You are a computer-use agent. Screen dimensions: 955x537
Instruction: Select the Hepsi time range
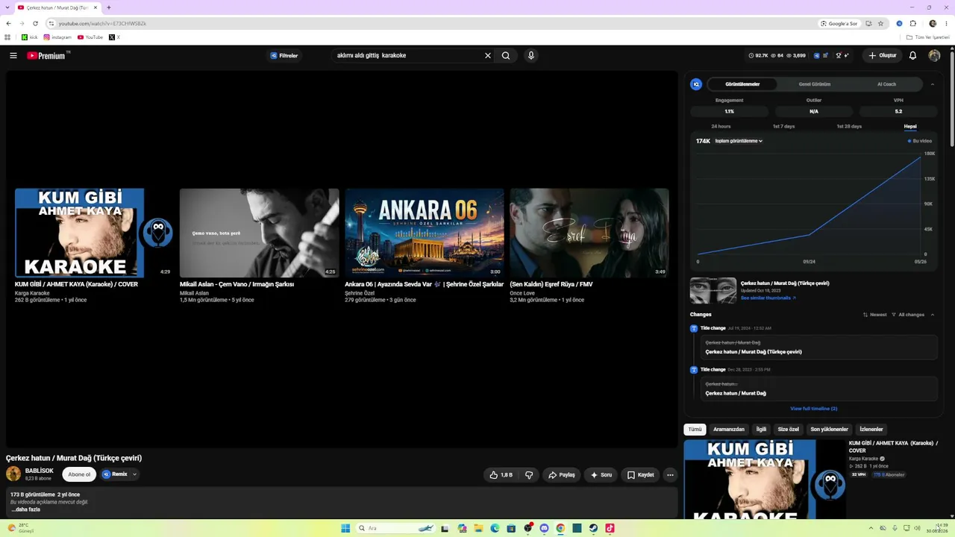910,126
